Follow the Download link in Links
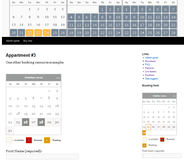The width and height of the screenshot is (184, 160). pos(150,61)
